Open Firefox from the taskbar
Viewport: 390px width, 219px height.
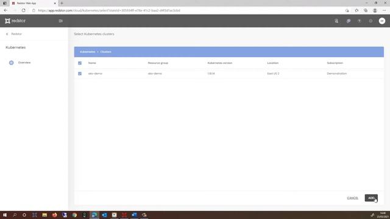(x=54, y=215)
